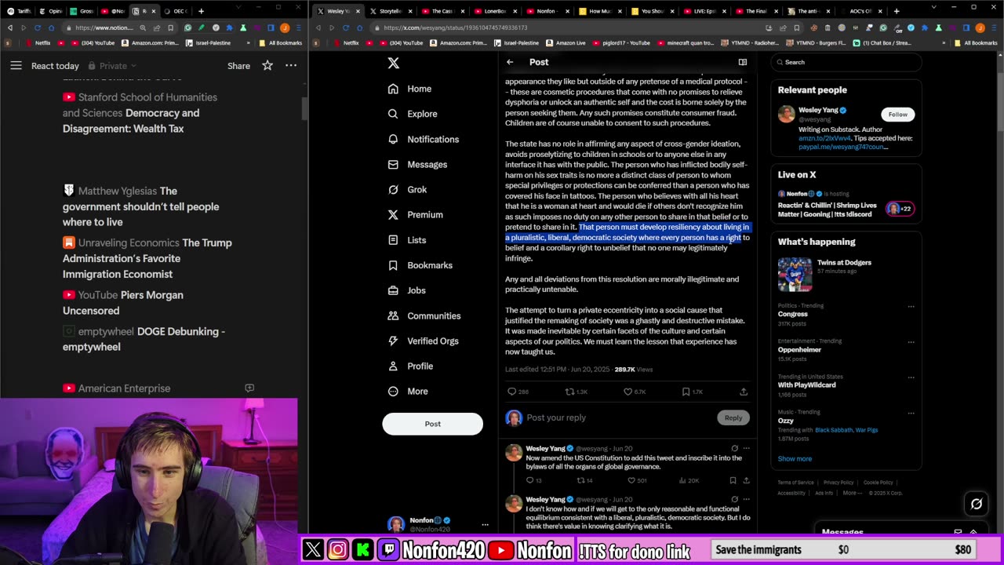Open Notifications in X sidebar

click(424, 139)
